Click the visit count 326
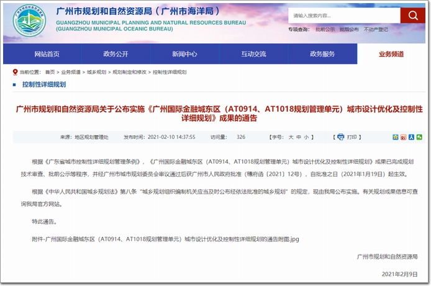 point(241,137)
